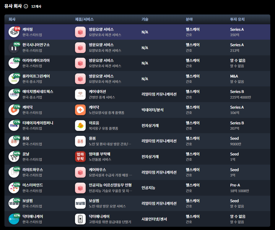Image resolution: width=275 pixels, height=230 pixels.
Task: Click the 보살핌 app icon
Action: point(80,203)
